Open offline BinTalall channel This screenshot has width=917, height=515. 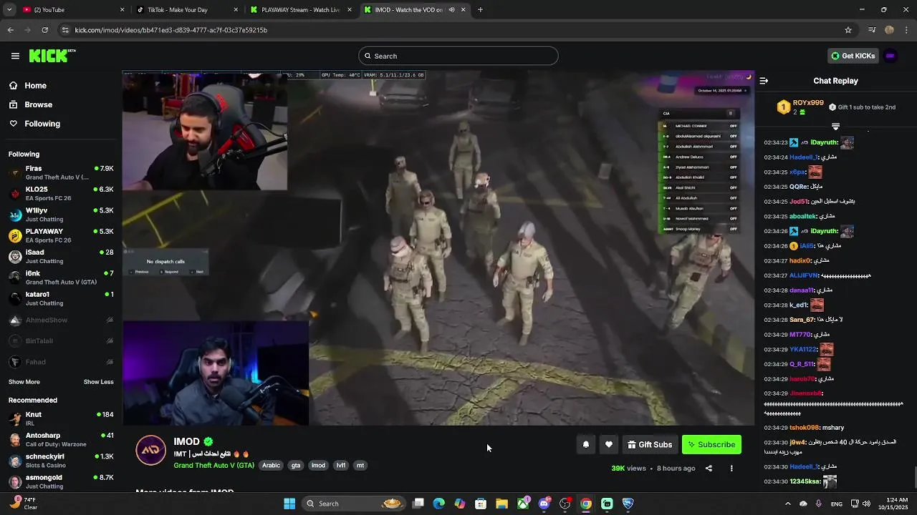[x=61, y=341]
